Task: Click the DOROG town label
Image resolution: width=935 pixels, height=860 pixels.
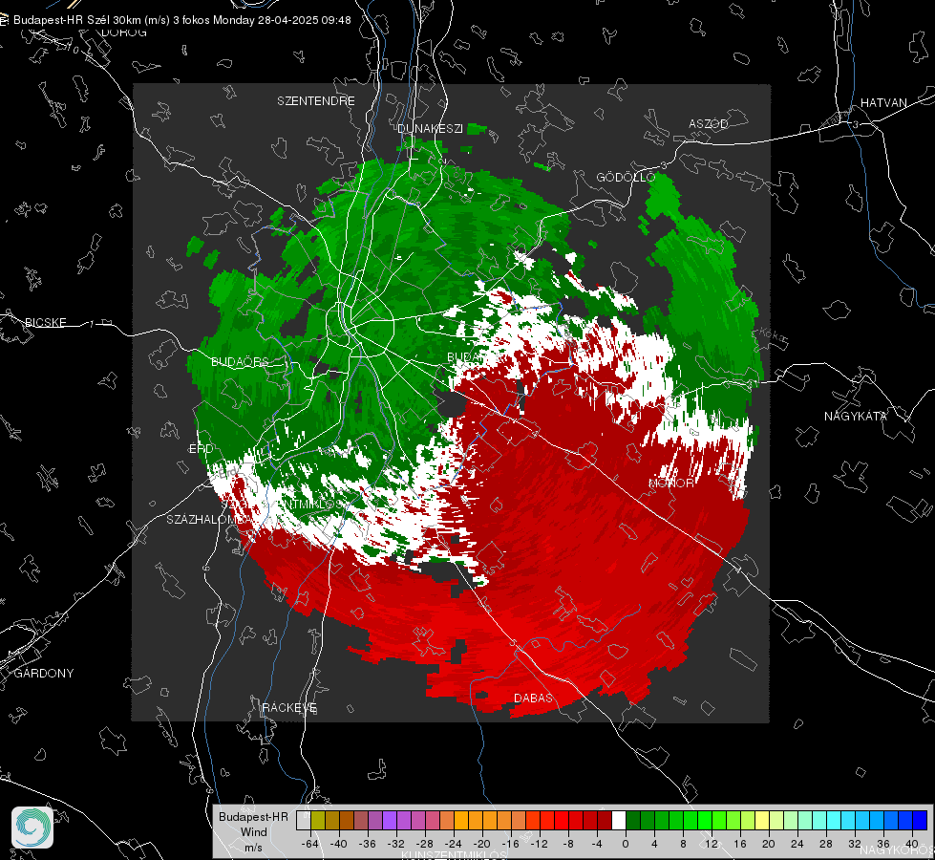Action: 124,32
